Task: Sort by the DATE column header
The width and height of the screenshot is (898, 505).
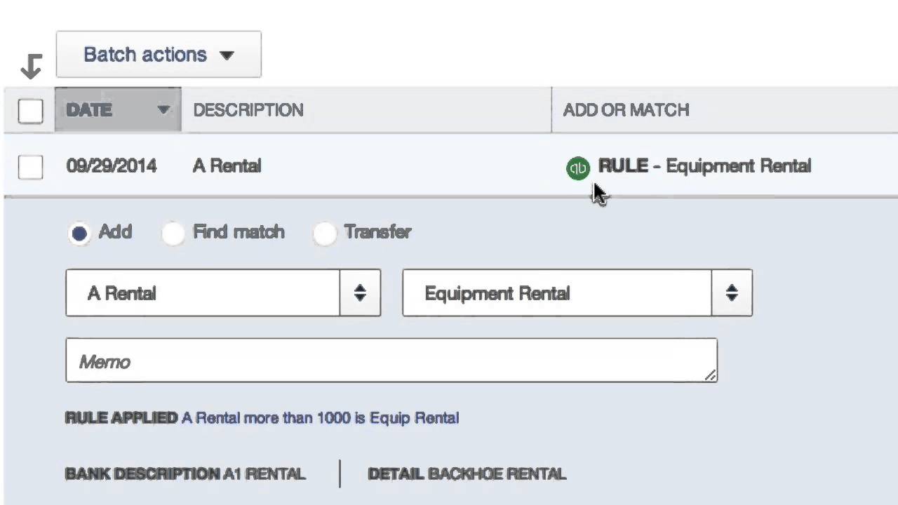Action: tap(89, 110)
